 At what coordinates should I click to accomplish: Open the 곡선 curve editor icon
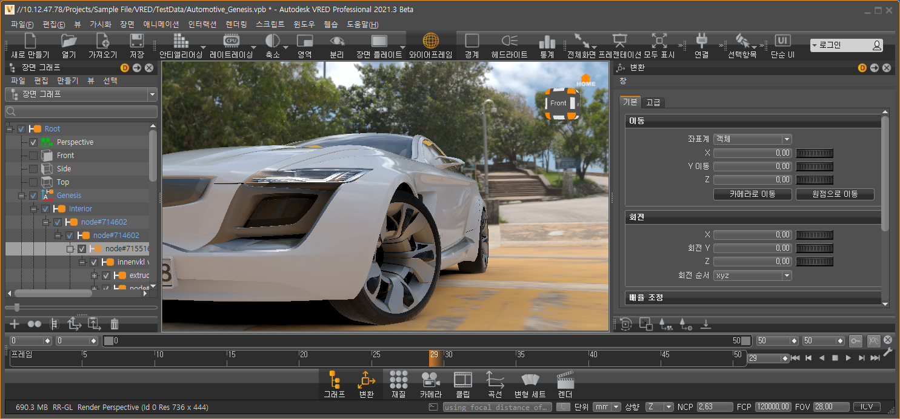click(495, 380)
